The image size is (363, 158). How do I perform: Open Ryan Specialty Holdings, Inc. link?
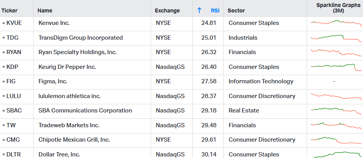(77, 52)
